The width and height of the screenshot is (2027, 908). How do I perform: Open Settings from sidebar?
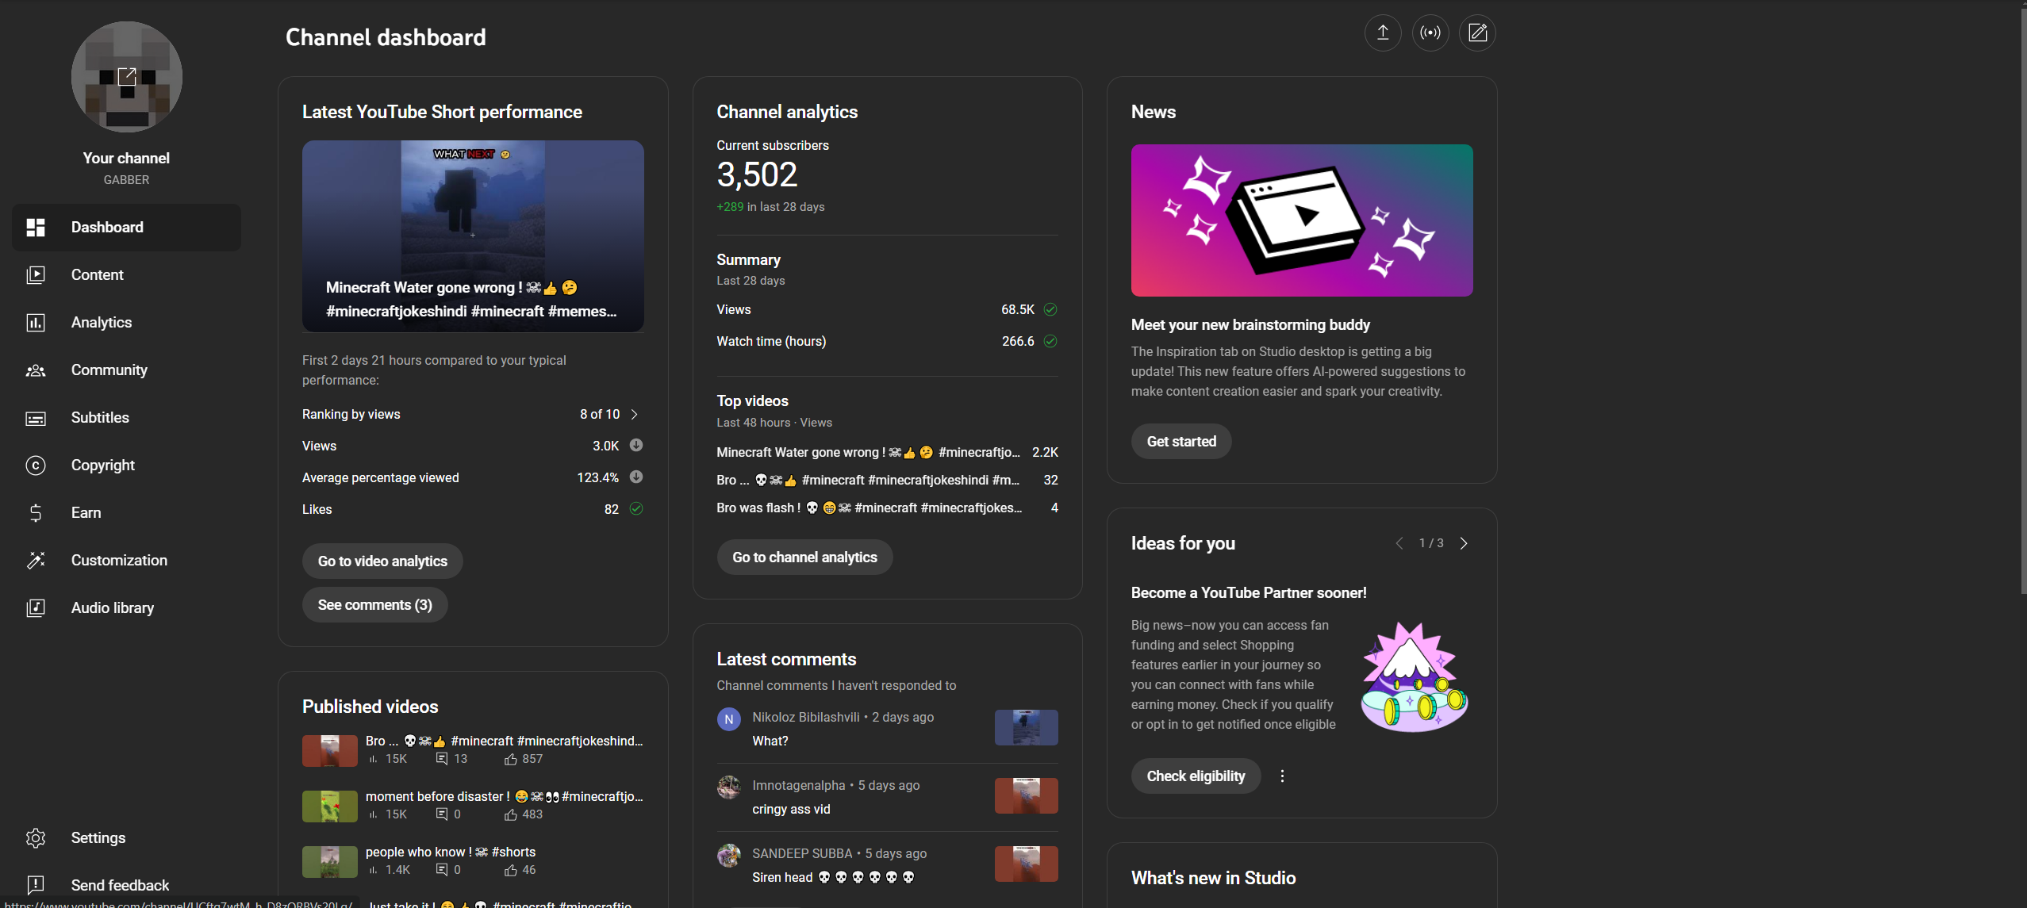[126, 838]
